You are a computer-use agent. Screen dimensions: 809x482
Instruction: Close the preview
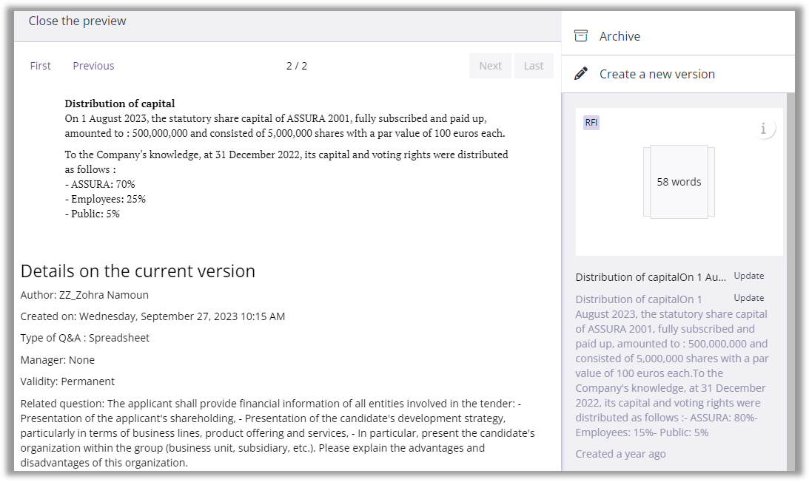pyautogui.click(x=77, y=21)
